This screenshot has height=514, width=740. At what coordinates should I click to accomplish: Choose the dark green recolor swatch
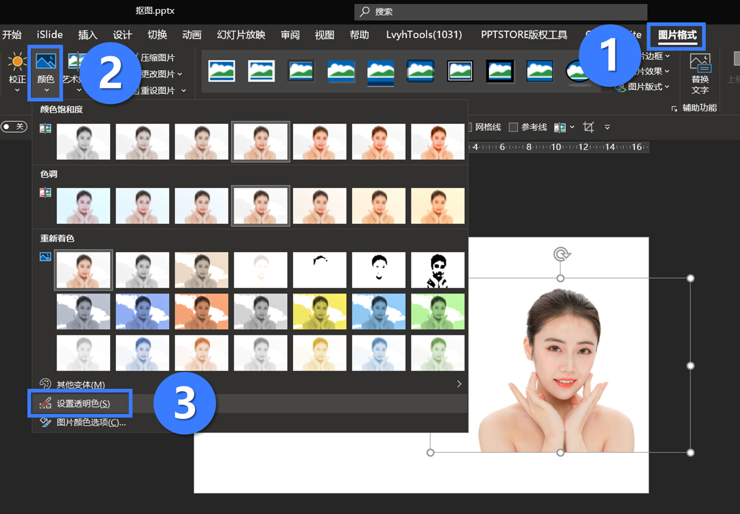tap(438, 312)
